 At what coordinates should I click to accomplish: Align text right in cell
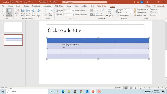[97, 11]
